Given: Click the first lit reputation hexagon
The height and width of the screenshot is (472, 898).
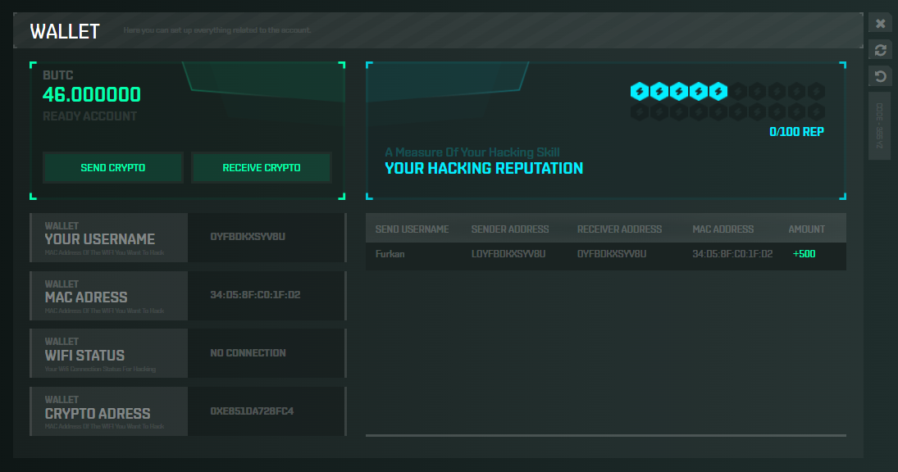Looking at the screenshot, I should click(x=640, y=91).
